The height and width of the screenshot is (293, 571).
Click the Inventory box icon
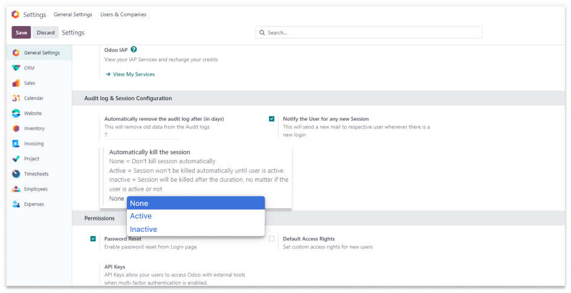tap(16, 129)
